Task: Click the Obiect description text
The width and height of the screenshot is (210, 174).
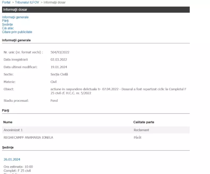Action: [118, 91]
